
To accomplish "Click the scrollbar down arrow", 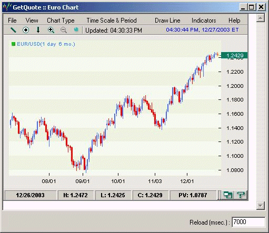I will click(x=261, y=206).
